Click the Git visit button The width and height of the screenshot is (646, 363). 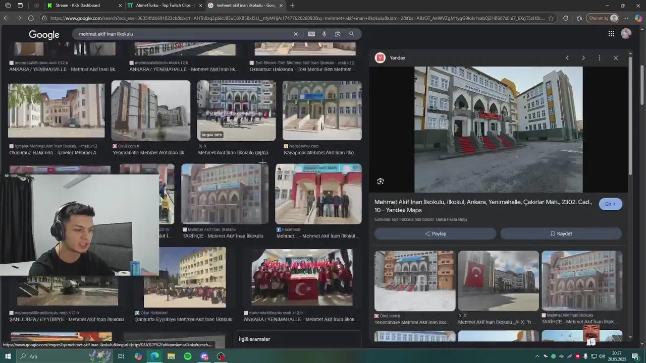tap(611, 204)
